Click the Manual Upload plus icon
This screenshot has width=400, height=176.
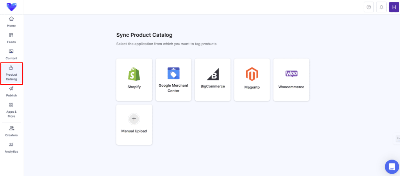tap(134, 119)
